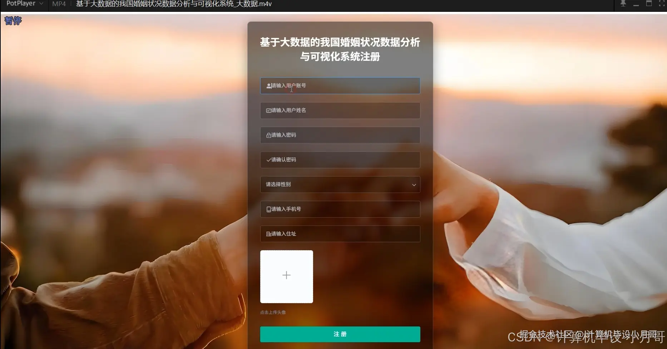Click the 请输入用户账号 account input field
Screen dimensions: 667x349
[340, 86]
